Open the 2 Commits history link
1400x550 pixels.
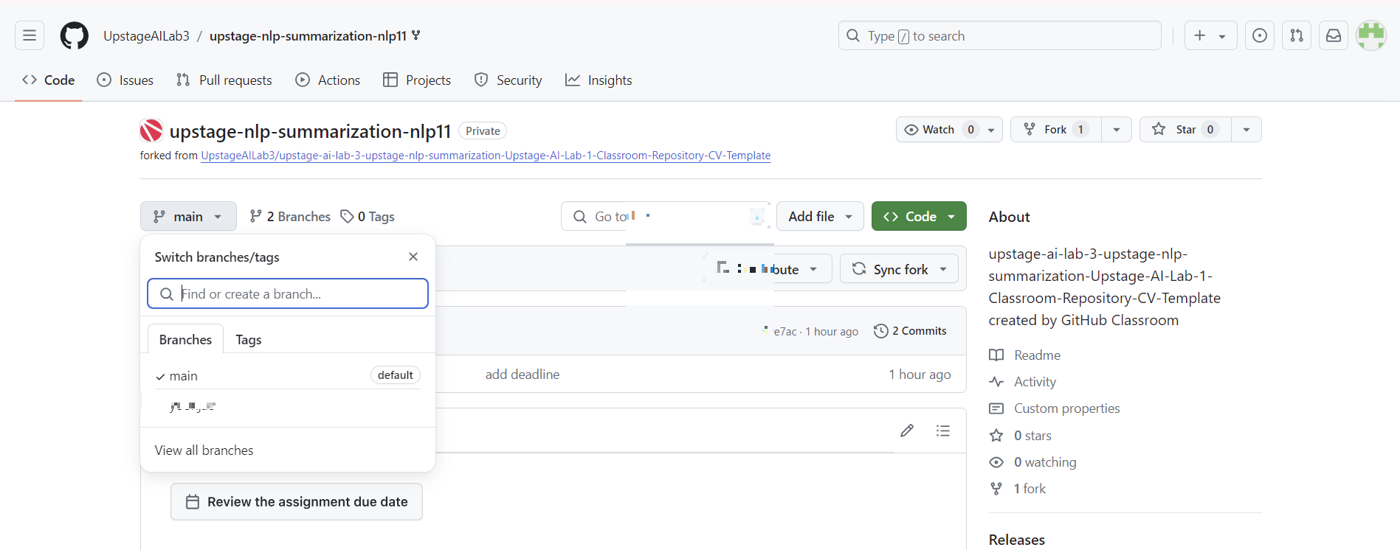pyautogui.click(x=910, y=331)
